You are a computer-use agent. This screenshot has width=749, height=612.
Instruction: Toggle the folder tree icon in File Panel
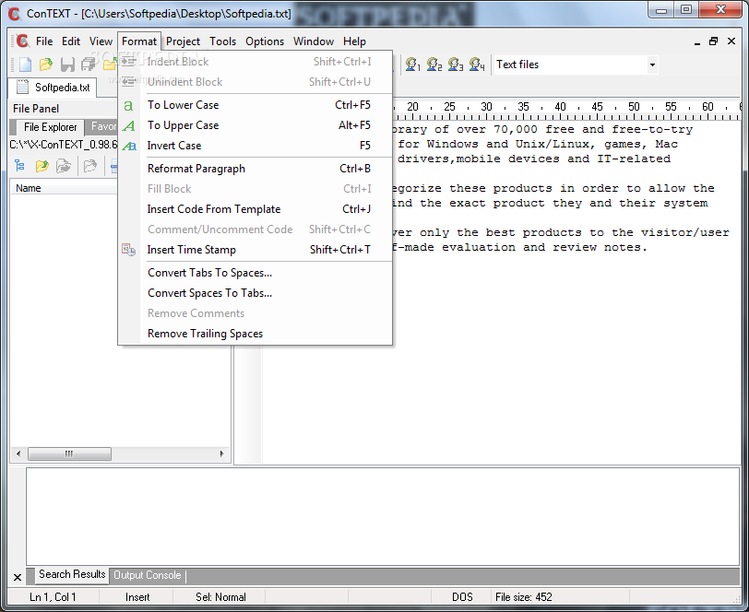click(19, 166)
